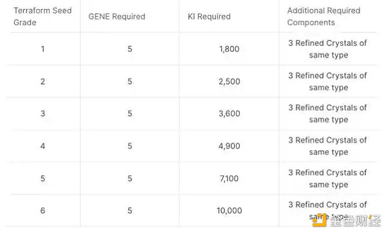Image resolution: width=388 pixels, height=234 pixels.
Task: Click the GENE Required column header
Action: click(x=116, y=17)
